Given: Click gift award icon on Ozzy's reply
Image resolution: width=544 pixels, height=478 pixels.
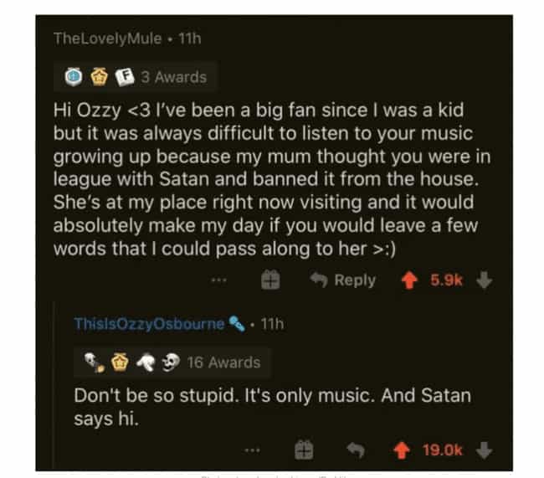Looking at the screenshot, I should coord(303,450).
